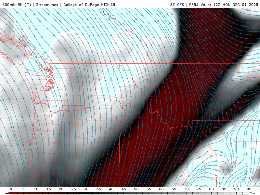Click 'F354 Valid: 12Z MON DEC 01 2025' text
Image resolution: width=260 pixels, height=195 pixels.
[x=224, y=5]
